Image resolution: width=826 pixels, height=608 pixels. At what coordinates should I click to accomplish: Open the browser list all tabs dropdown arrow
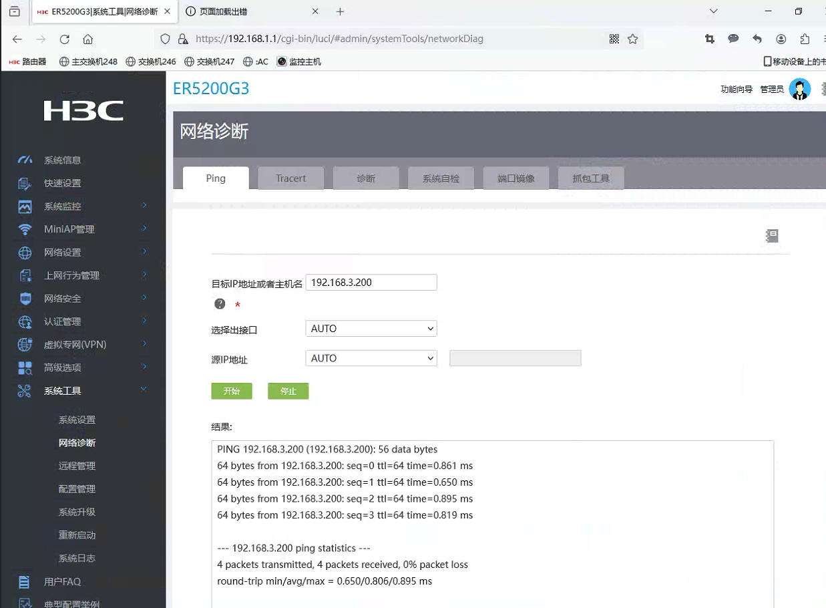pyautogui.click(x=714, y=11)
